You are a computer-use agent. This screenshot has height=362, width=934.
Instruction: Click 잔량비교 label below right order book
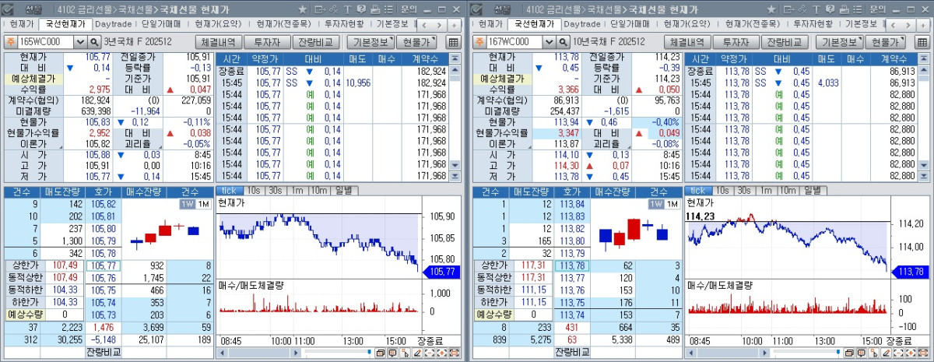[572, 352]
